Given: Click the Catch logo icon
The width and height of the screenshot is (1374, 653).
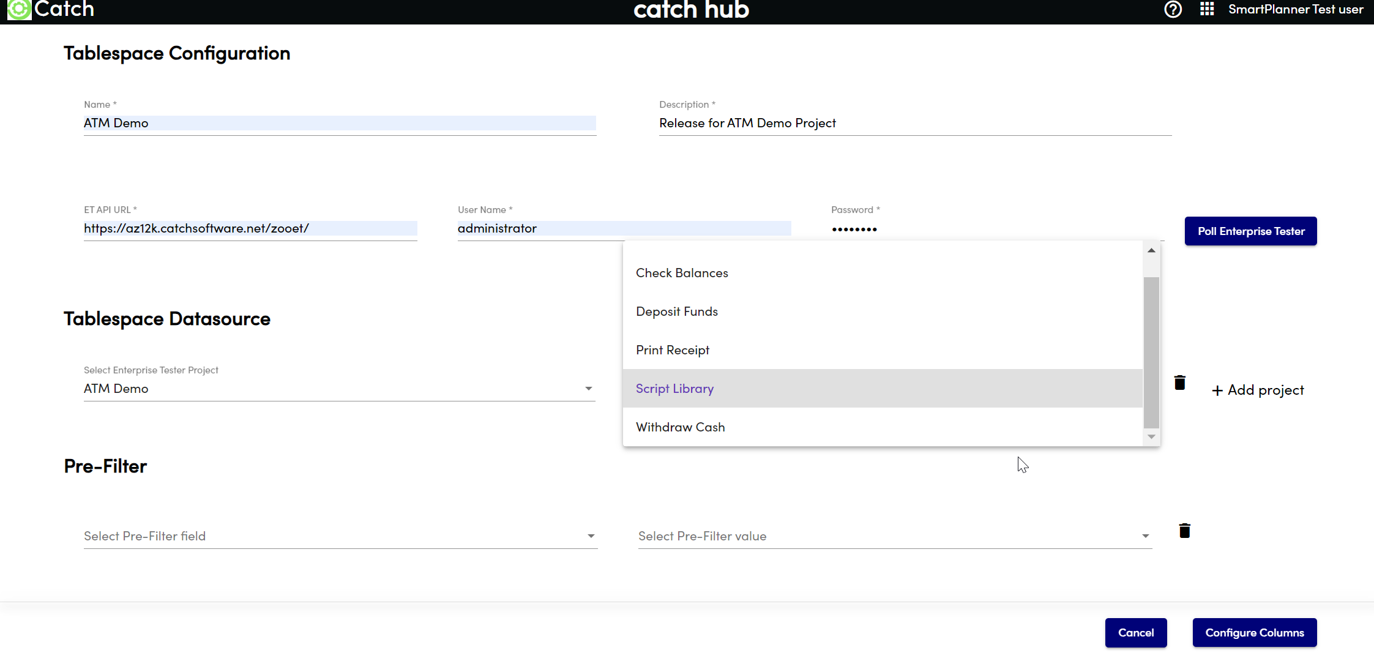Looking at the screenshot, I should 18,9.
